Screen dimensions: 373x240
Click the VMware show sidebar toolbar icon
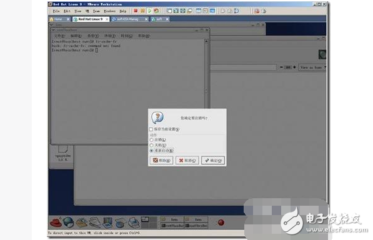(169, 11)
